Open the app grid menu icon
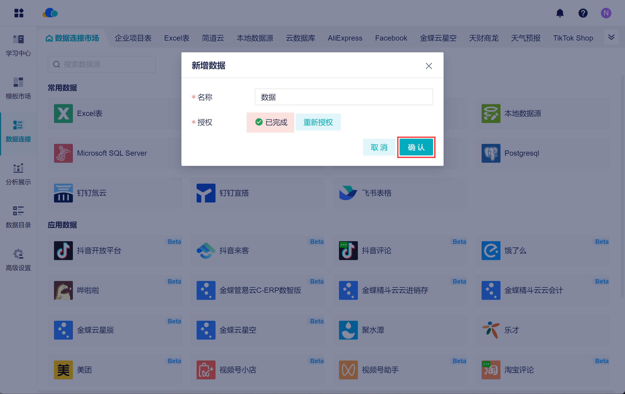This screenshot has height=394, width=625. pyautogui.click(x=19, y=13)
